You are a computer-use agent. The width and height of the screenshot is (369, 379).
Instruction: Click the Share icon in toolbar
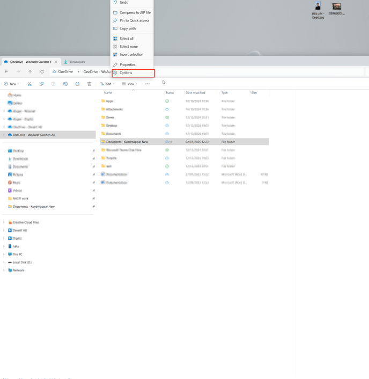77,84
